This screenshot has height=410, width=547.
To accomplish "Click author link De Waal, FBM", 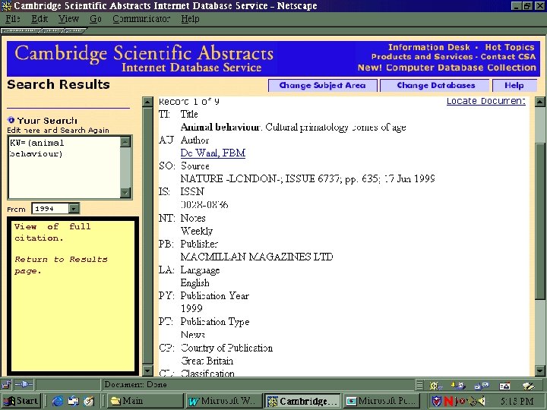I will tap(213, 153).
